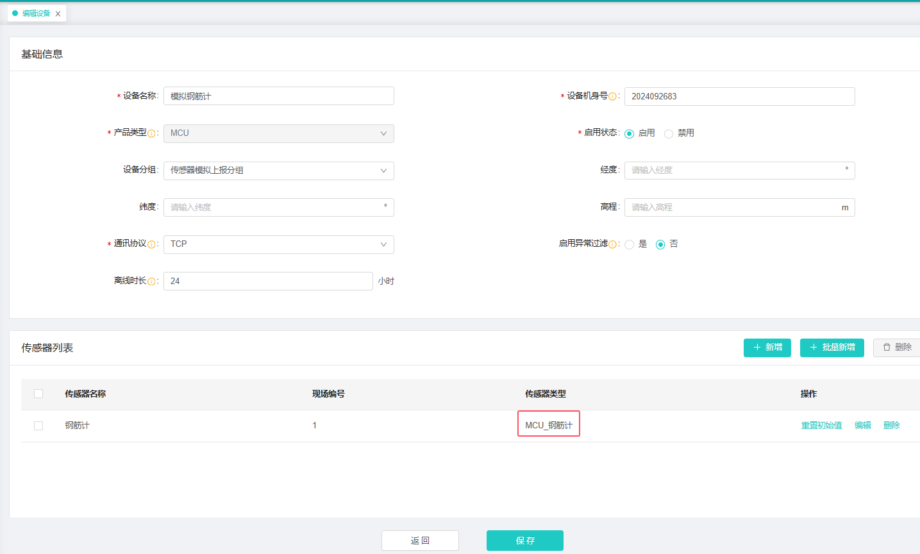Select the 禁用 radio button
The height and width of the screenshot is (554, 920).
(669, 133)
